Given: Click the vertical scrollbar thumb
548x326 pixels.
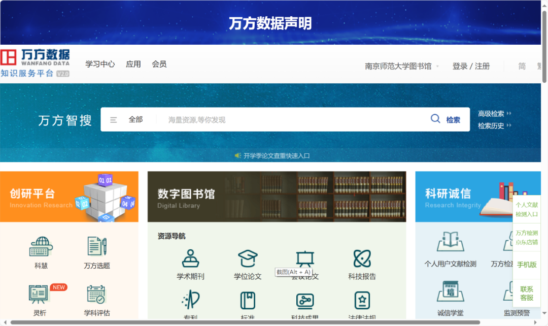Looking at the screenshot, I should pos(544,46).
